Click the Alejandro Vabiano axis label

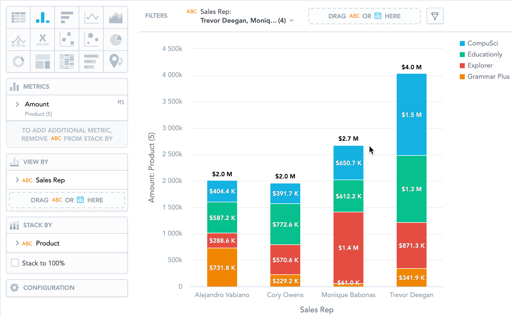[x=222, y=295]
